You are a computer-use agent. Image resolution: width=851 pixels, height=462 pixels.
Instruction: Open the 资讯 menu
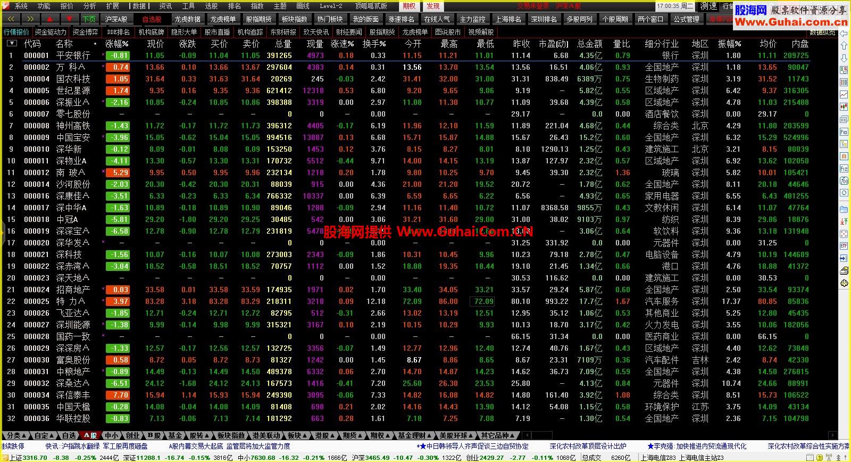166,6
